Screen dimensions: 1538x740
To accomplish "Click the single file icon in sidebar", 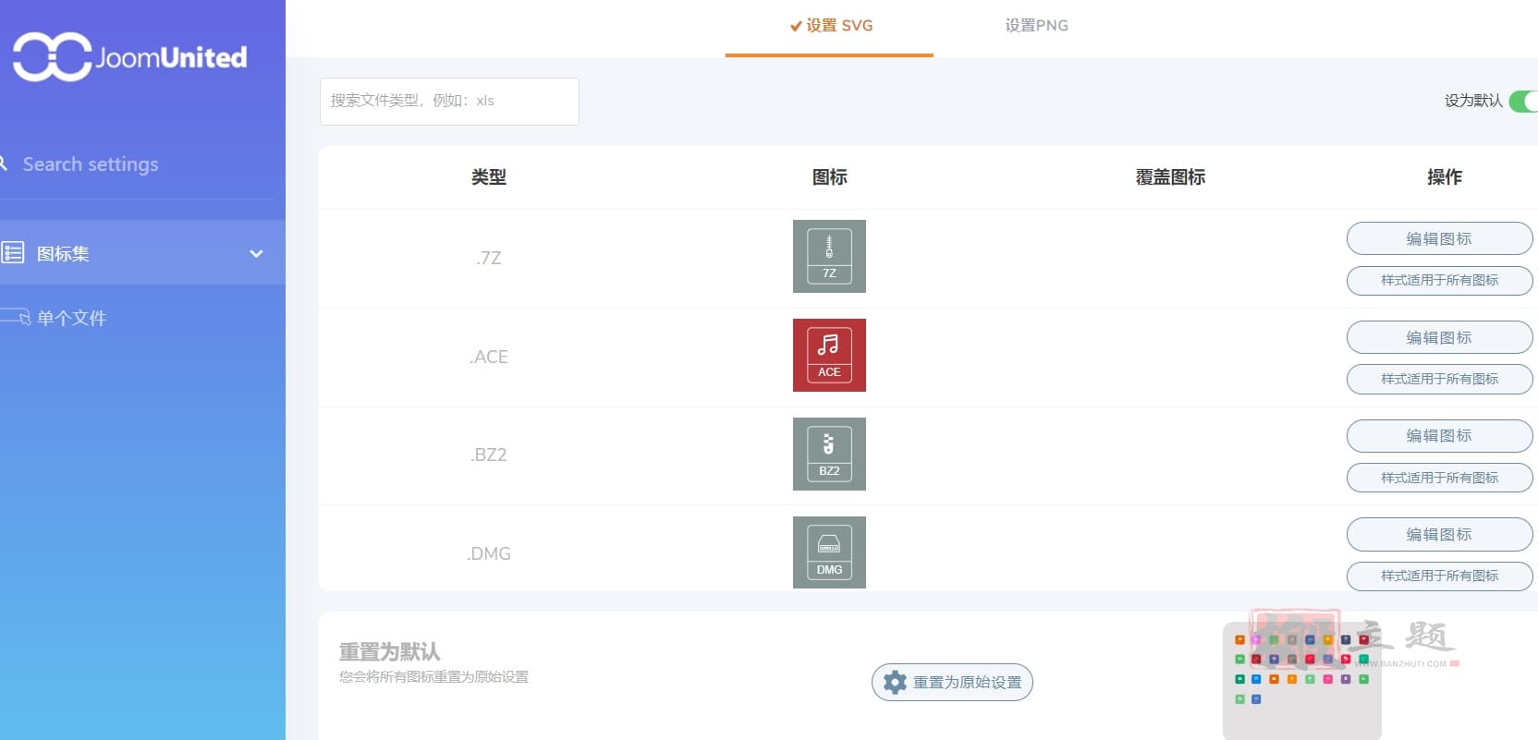I will click(x=16, y=318).
